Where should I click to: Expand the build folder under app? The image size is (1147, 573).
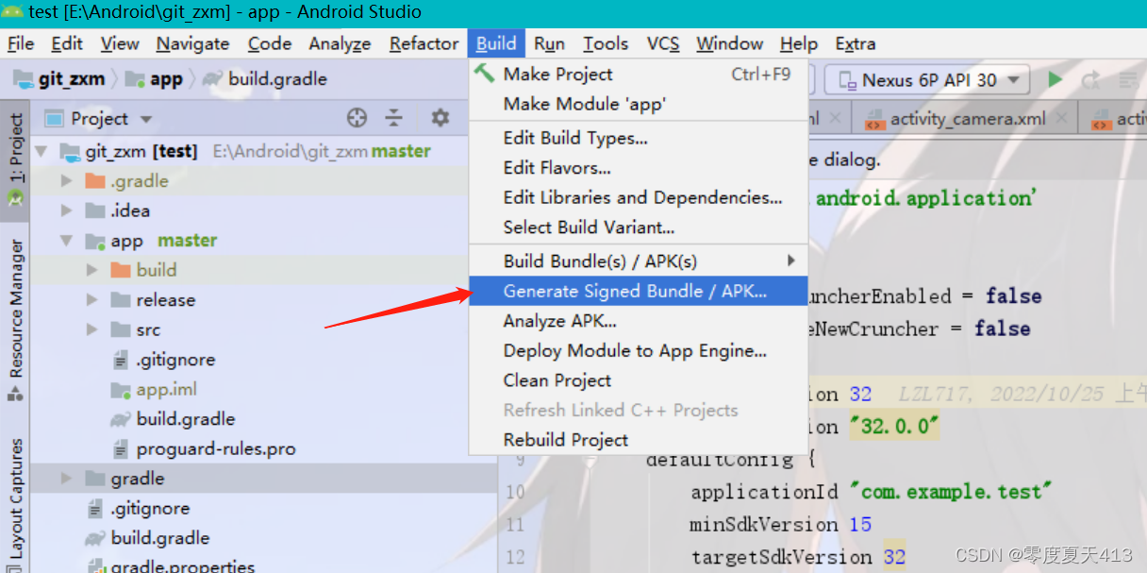(x=91, y=270)
